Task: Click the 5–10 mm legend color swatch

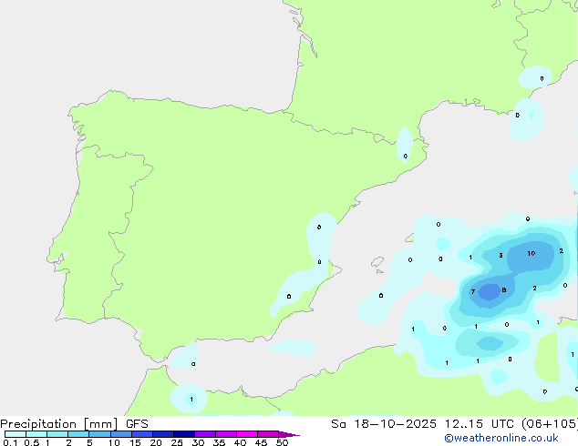Action: click(100, 434)
